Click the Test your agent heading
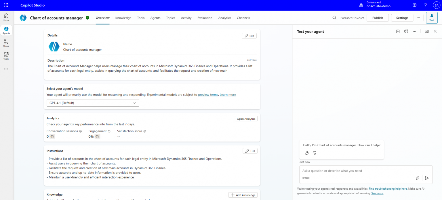Viewport: 442px width, 200px height. (x=310, y=32)
